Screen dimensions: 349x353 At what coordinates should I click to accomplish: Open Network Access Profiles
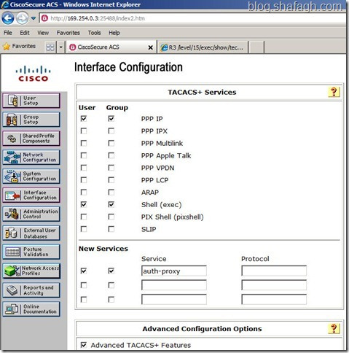pos(31,271)
